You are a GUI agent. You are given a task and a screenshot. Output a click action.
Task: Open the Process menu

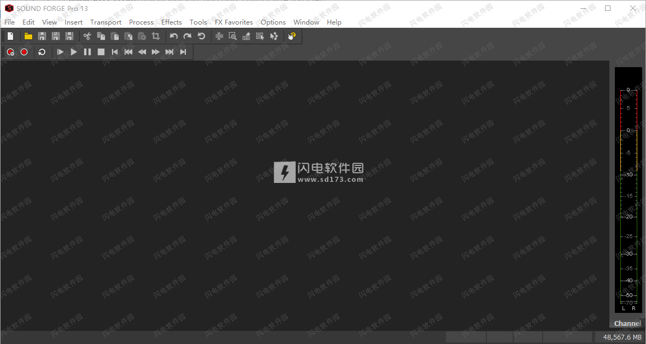[x=142, y=22]
